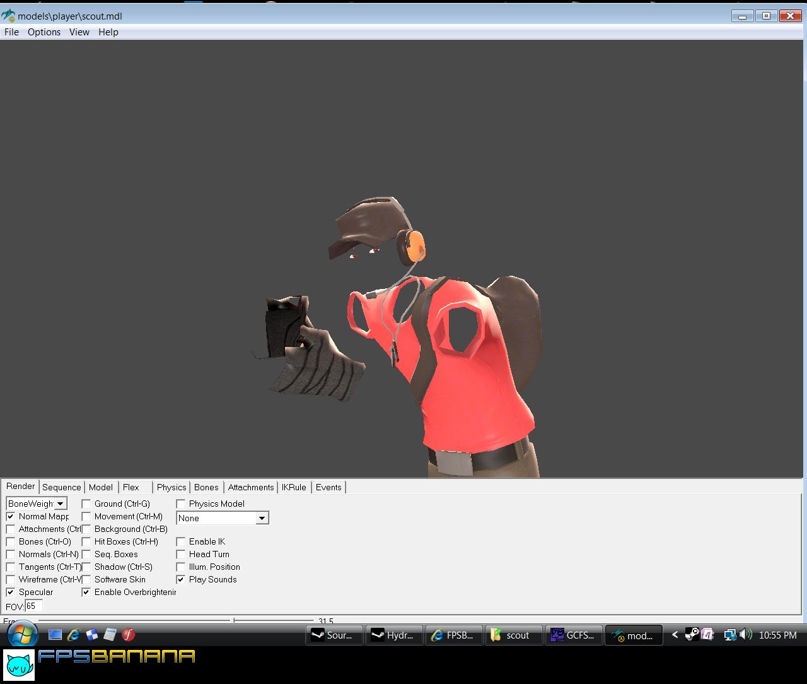Enable the Bones (Ctrl-O) checkbox
Screen dimensions: 807x684
(x=11, y=541)
